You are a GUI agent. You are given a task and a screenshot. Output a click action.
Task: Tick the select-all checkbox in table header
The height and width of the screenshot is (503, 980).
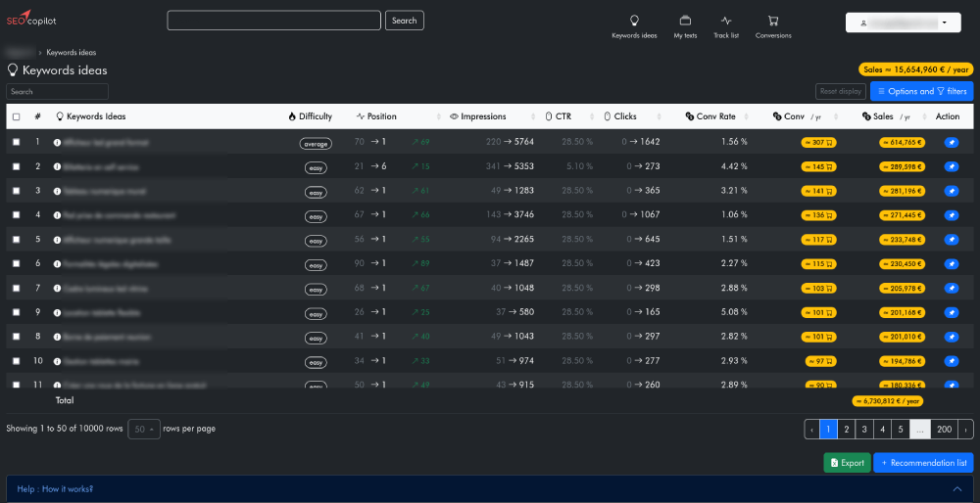tap(16, 116)
